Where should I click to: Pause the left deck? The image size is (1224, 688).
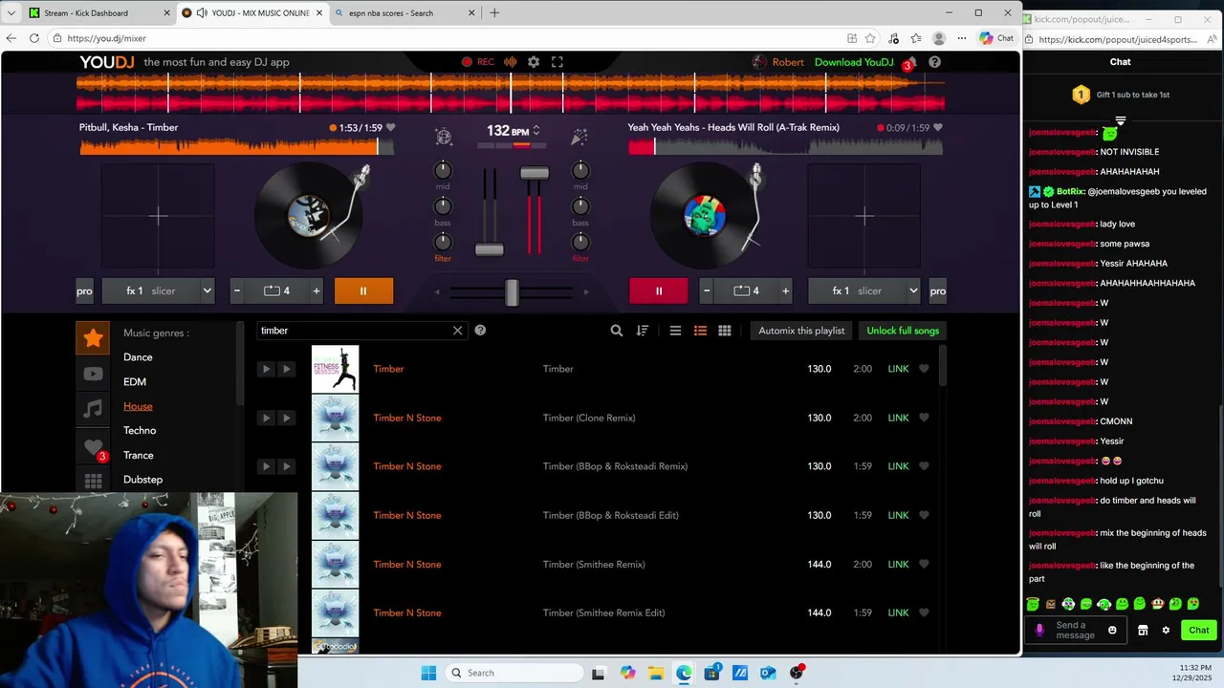point(363,290)
